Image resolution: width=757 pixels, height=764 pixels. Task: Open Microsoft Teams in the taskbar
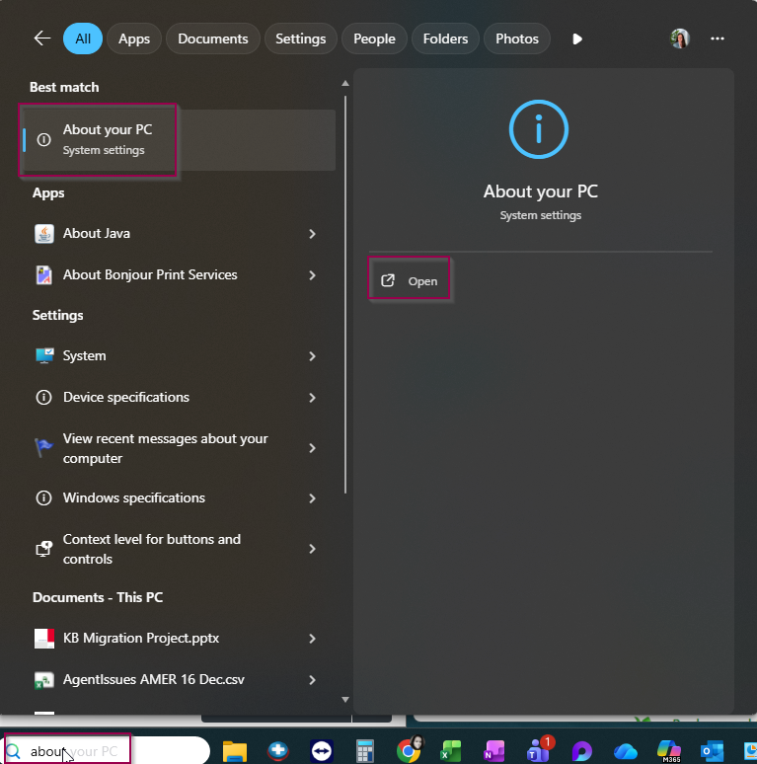(539, 751)
